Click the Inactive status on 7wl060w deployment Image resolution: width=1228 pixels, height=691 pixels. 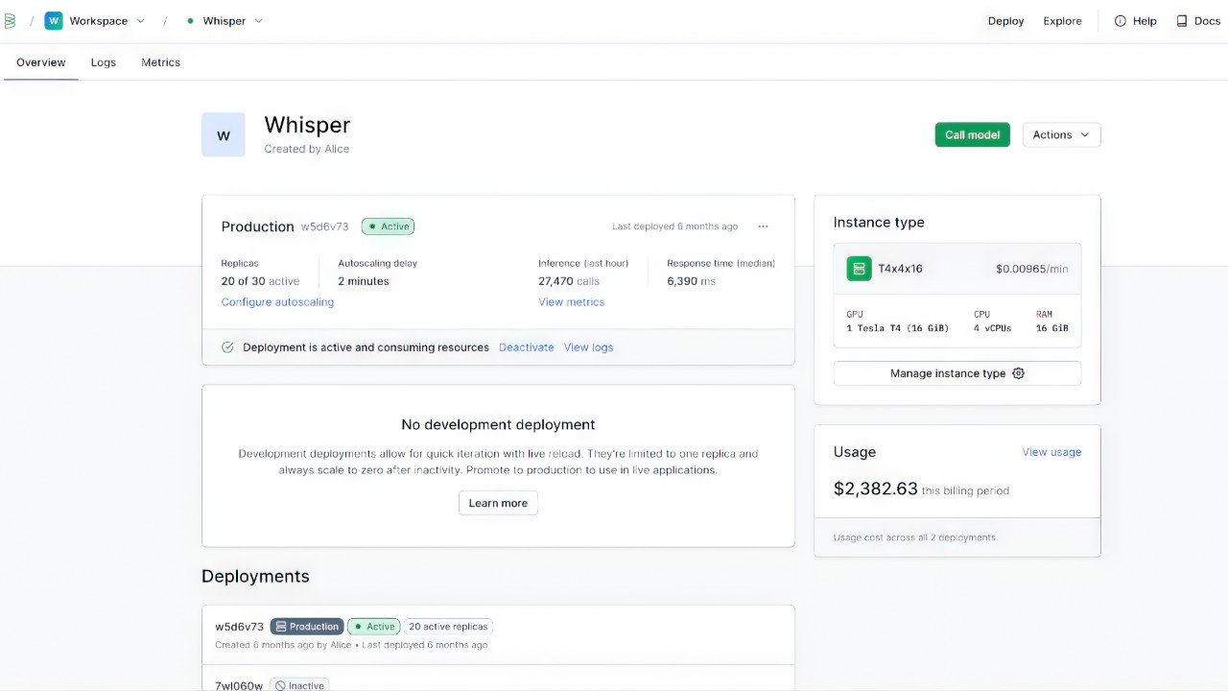(x=299, y=685)
